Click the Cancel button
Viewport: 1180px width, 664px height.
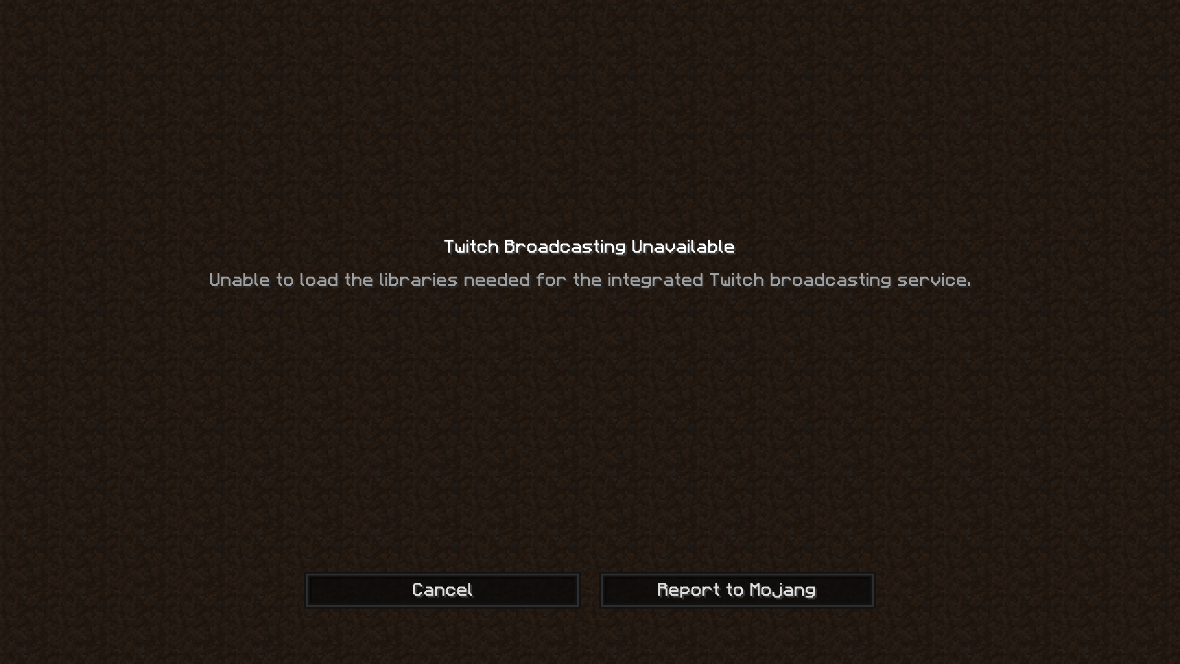442,590
